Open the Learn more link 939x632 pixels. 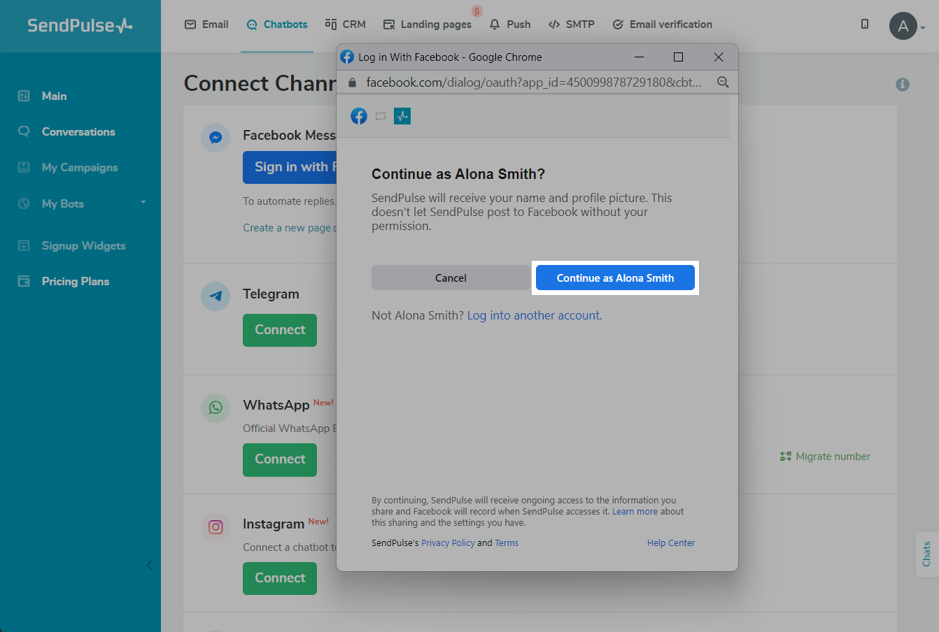(x=635, y=512)
